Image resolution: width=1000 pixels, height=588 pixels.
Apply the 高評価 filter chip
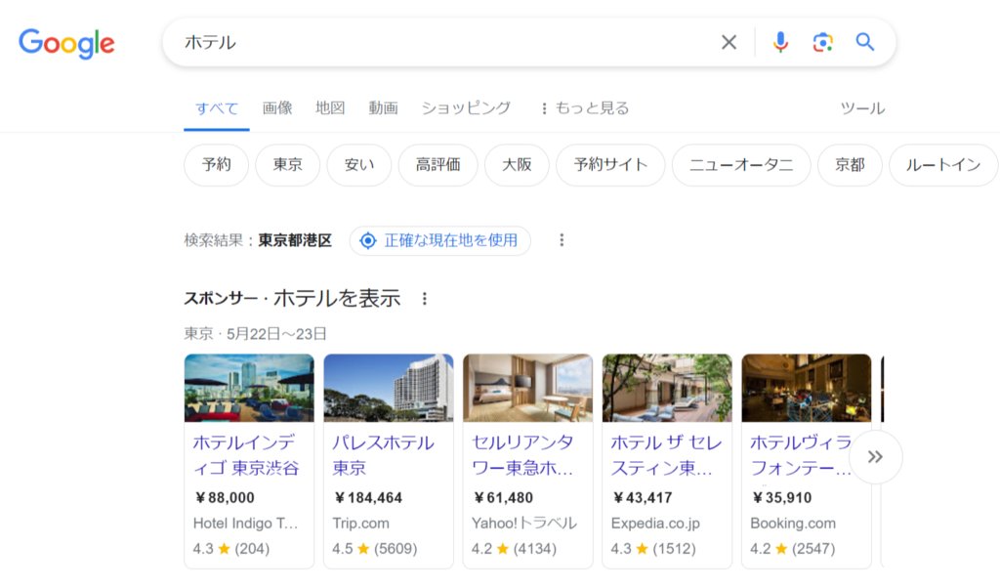[438, 164]
